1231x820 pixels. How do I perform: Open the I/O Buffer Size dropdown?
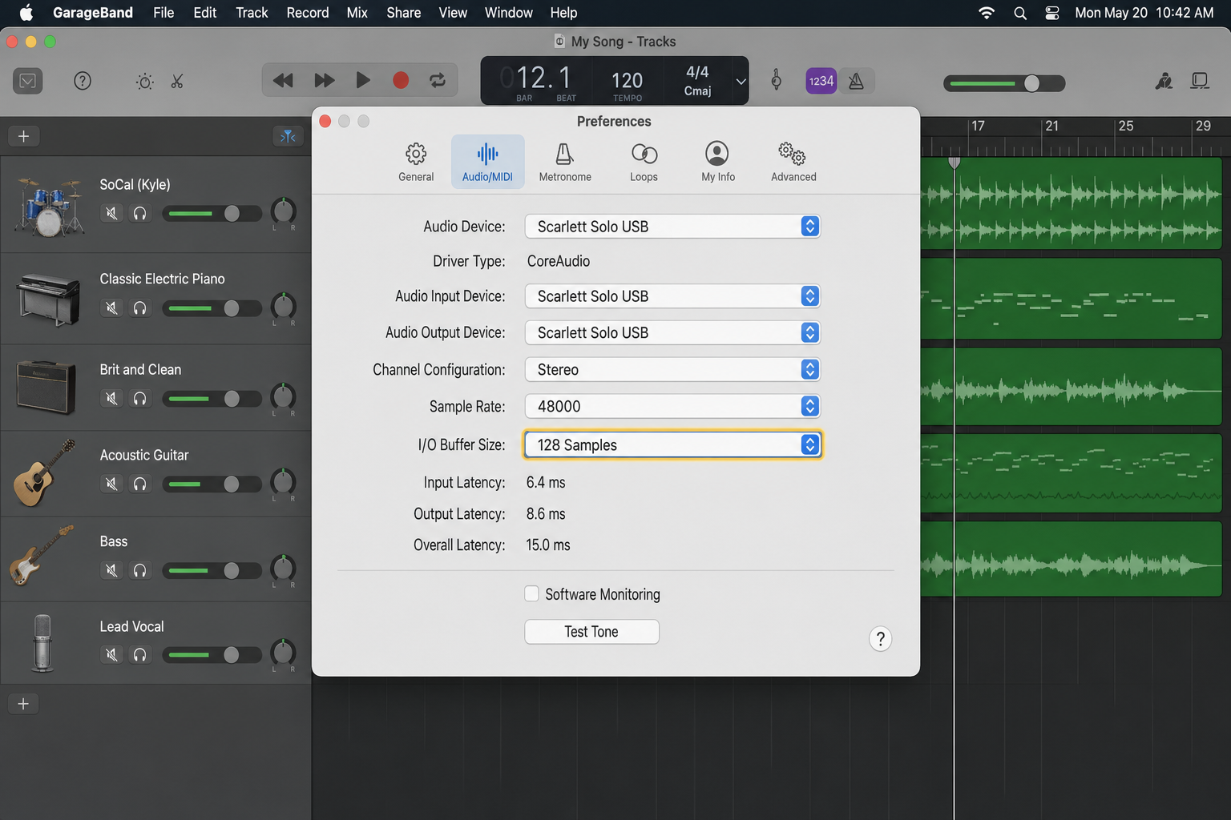click(672, 444)
